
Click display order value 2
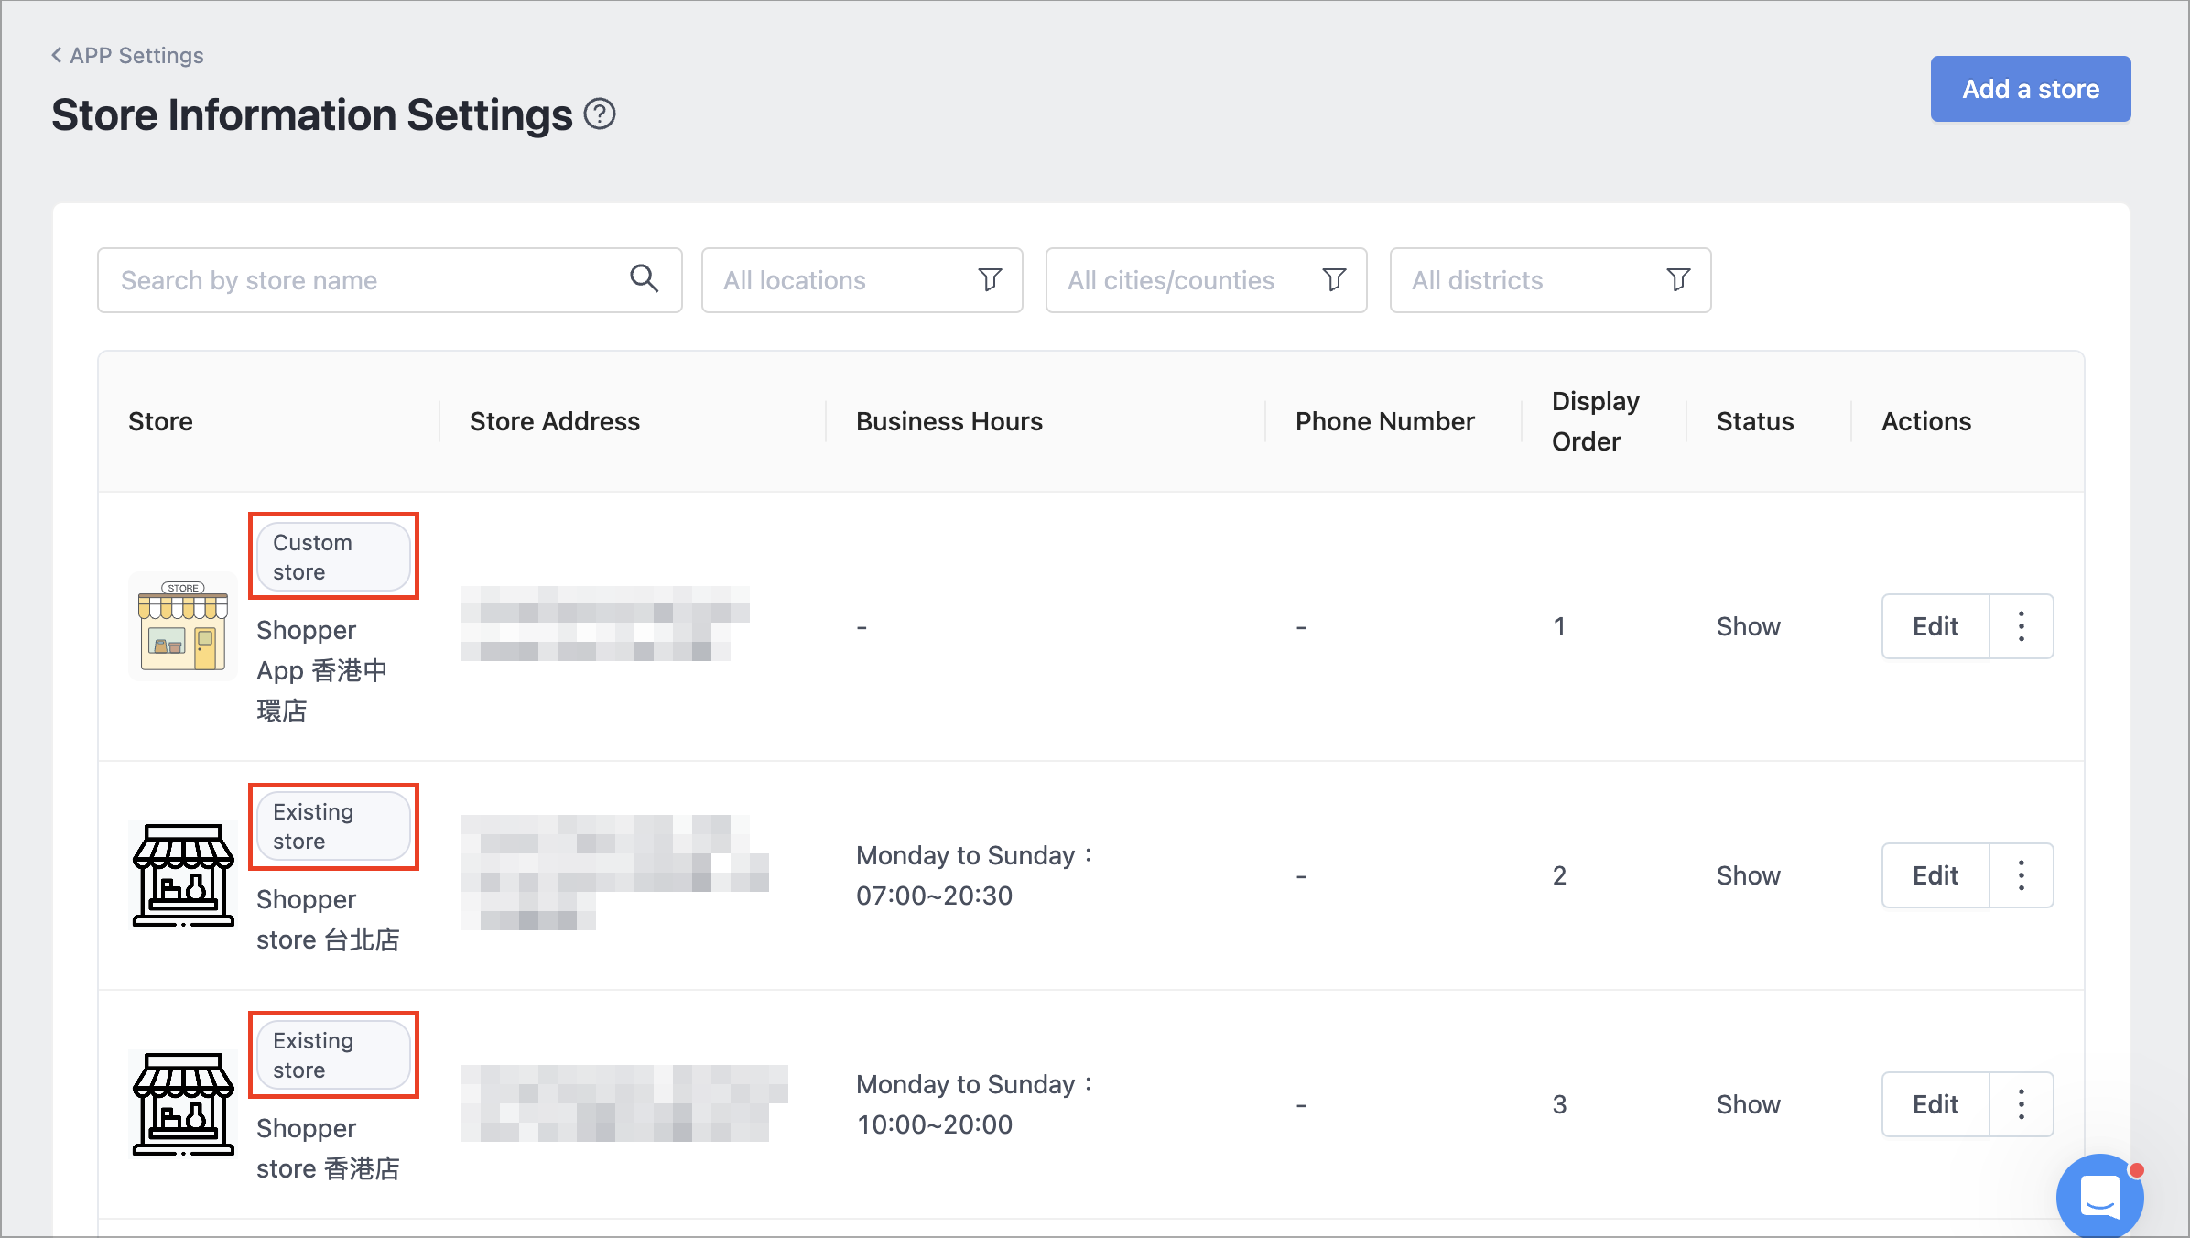coord(1559,875)
